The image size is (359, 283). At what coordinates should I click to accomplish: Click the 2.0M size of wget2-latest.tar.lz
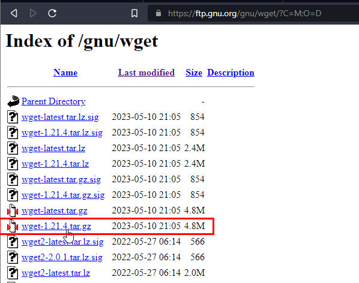195,273
